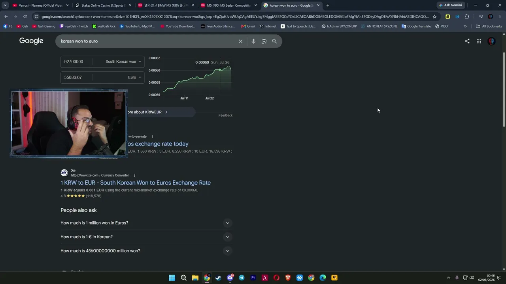506x284 pixels.
Task: Open the Google Translate bookmark
Action: pos(416,26)
